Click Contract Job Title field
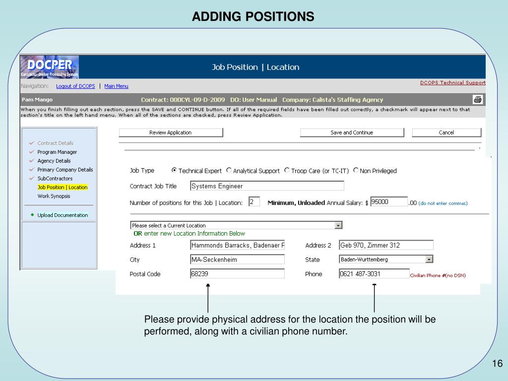This screenshot has width=508, height=381. 267,186
